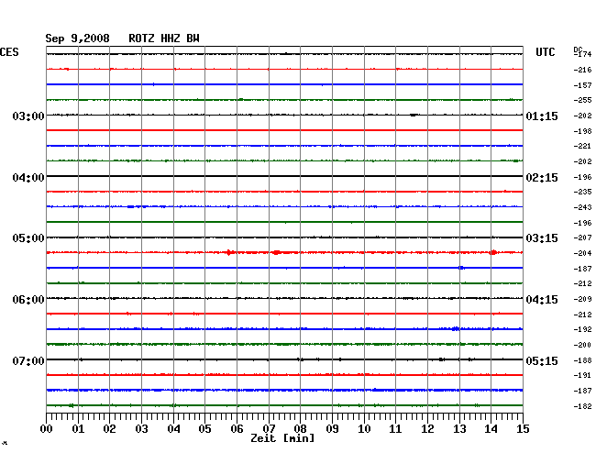Click the 09 minute axis tick label
The image size is (596, 453).
click(332, 429)
